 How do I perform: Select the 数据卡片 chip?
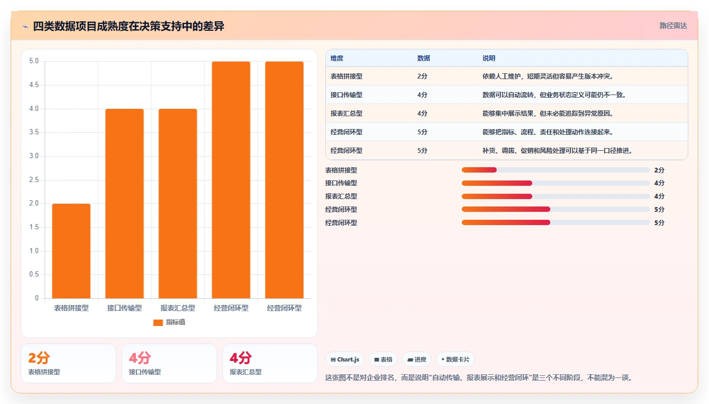(x=455, y=359)
